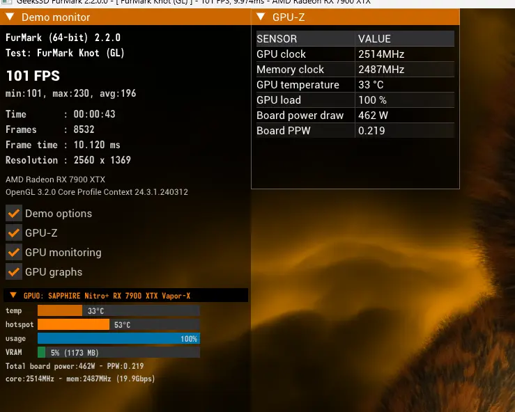This screenshot has width=515, height=412.
Task: Collapse the GPU0 SAPPHIRE Nitro+ section
Action: coord(13,295)
